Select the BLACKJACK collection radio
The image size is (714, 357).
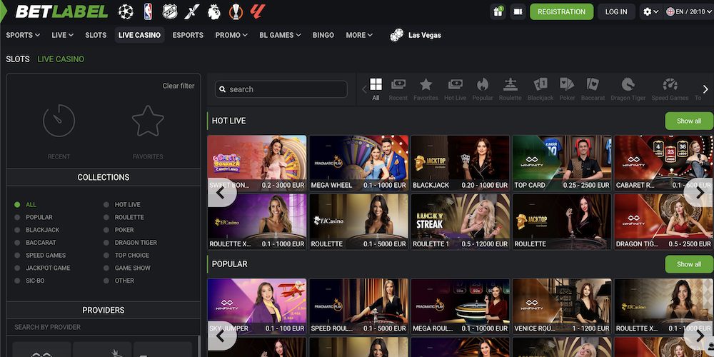pyautogui.click(x=17, y=230)
